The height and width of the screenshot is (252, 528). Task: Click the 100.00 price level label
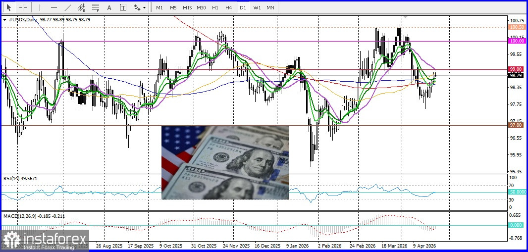pos(517,41)
